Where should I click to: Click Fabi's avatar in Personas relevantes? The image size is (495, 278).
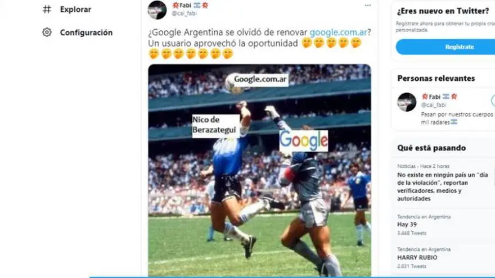[x=407, y=102]
